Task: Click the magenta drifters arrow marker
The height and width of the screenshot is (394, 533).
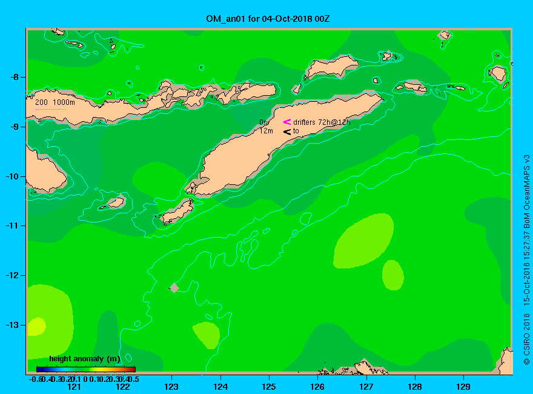Action: click(287, 122)
